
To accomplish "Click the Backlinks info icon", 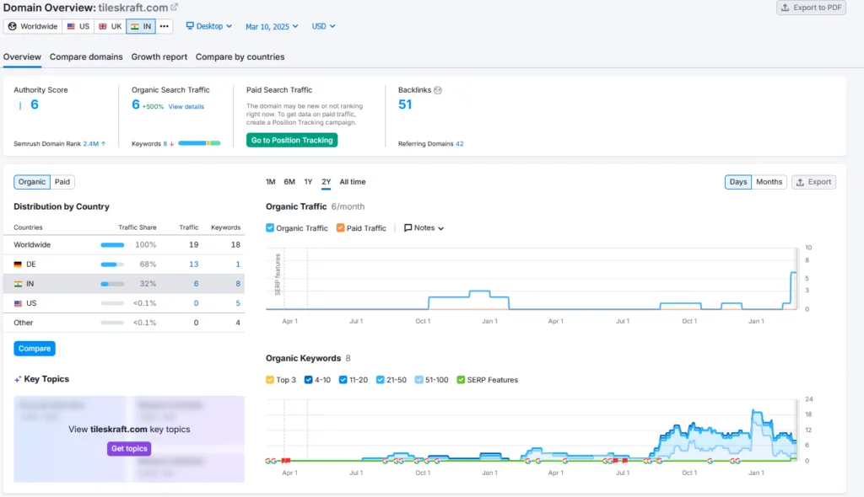I will click(x=438, y=90).
